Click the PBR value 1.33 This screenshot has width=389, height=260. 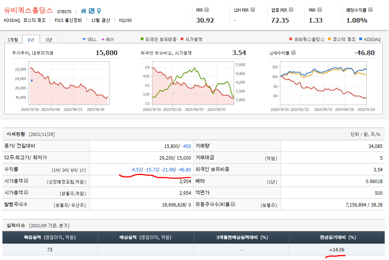[316, 20]
